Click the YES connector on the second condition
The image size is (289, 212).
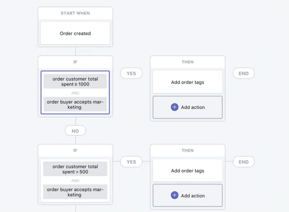pos(131,162)
